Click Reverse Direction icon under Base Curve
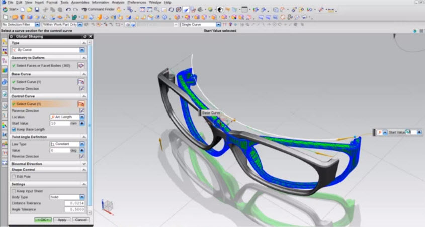This screenshot has height=227, width=425. click(x=82, y=88)
